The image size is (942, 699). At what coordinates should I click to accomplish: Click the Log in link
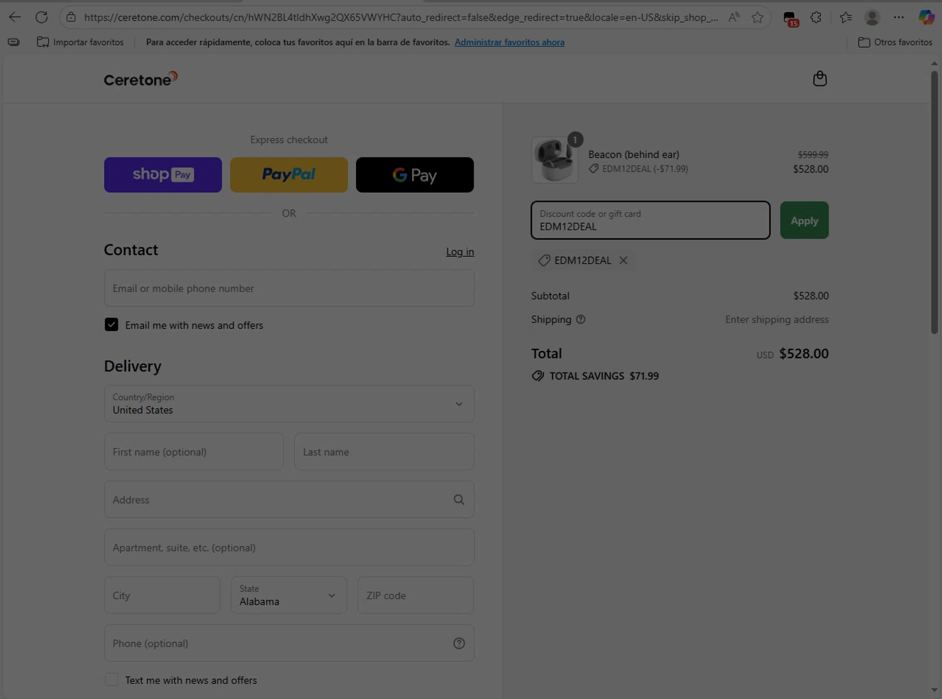460,252
